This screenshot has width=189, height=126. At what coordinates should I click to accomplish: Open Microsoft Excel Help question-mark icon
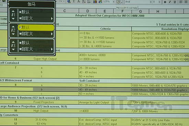tap(118, 2)
